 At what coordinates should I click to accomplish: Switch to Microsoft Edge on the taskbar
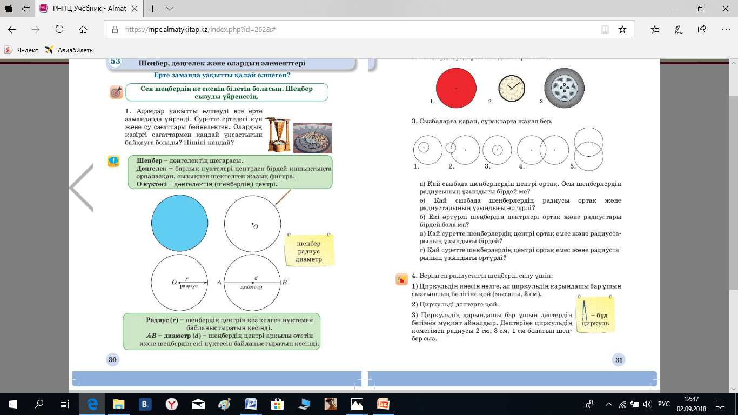(92, 404)
